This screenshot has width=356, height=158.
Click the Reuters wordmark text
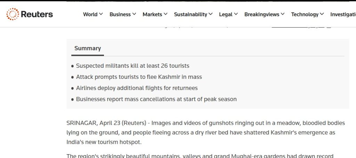37,14
